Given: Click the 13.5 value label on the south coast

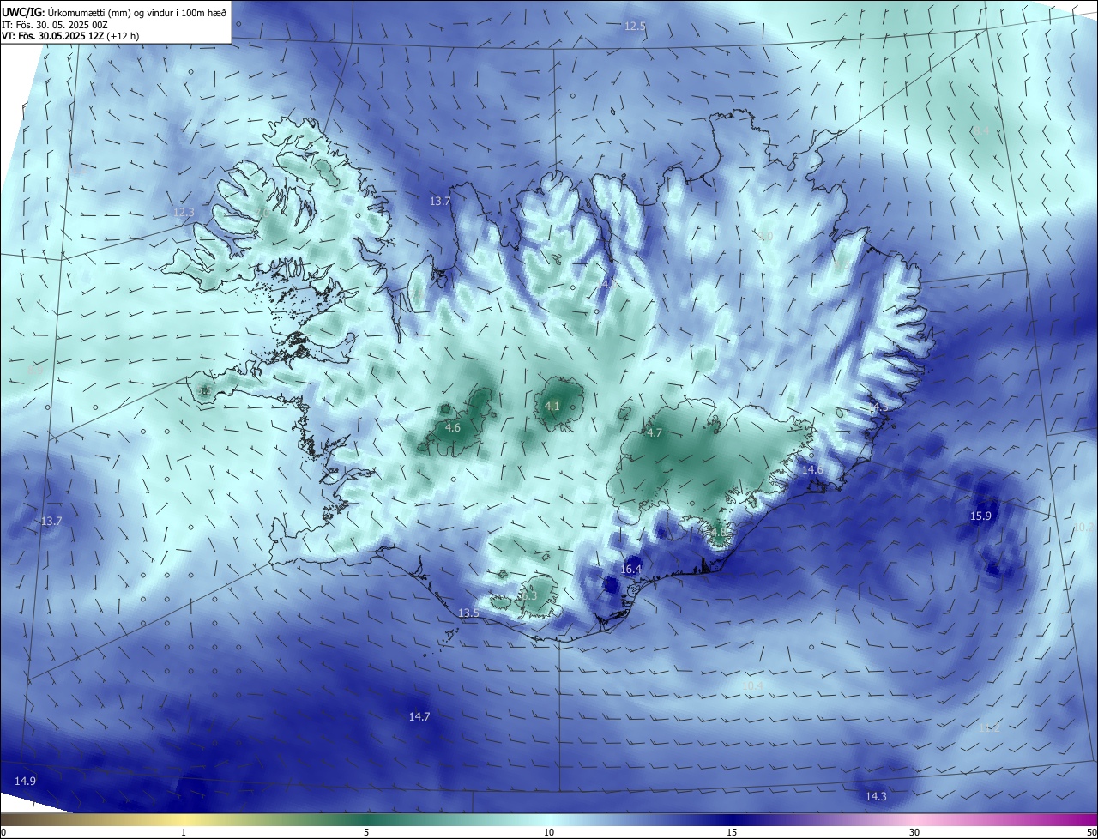Looking at the screenshot, I should click(469, 613).
